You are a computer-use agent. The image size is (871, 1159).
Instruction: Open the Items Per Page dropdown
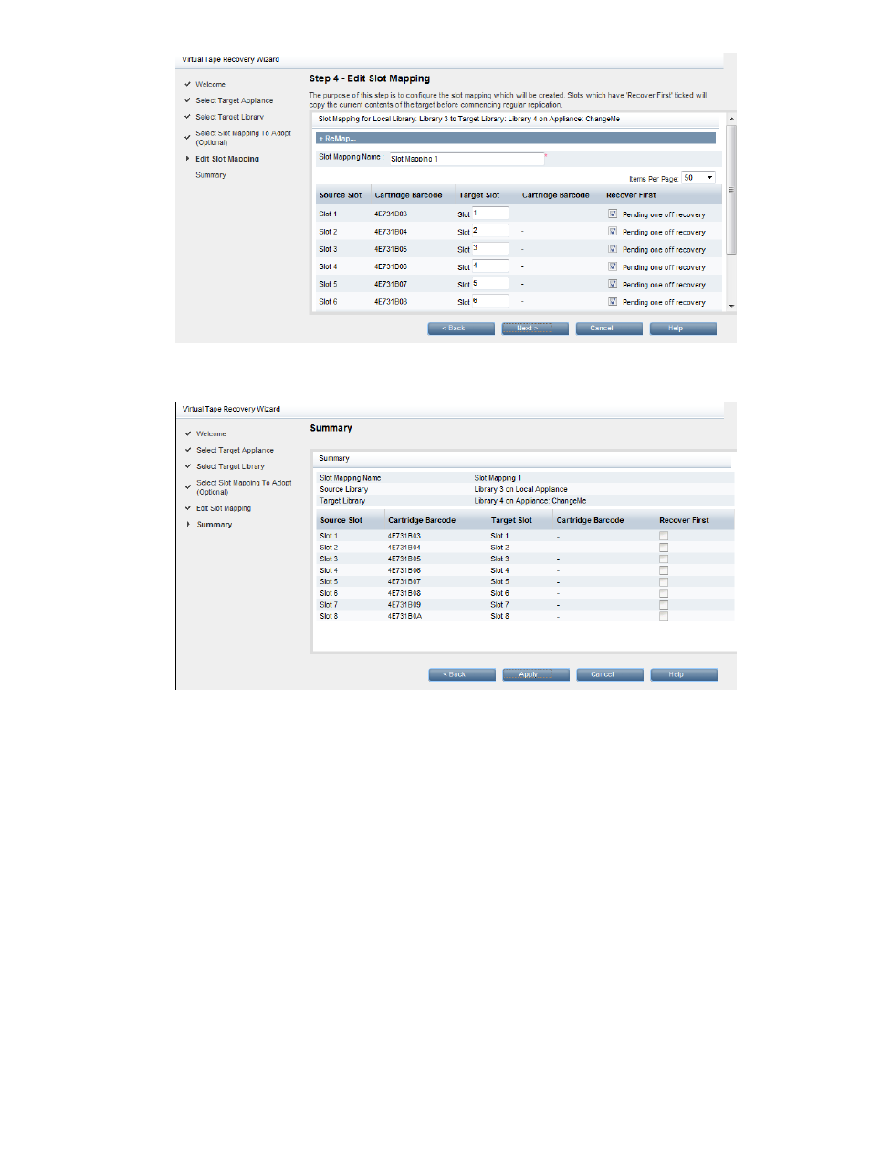[698, 178]
